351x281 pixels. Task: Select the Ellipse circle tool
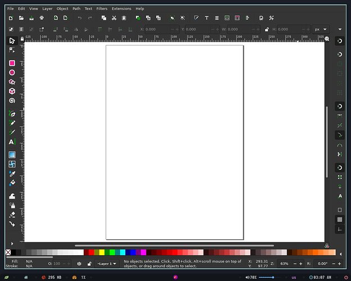click(12, 72)
